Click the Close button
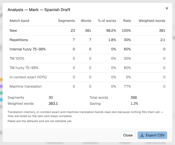This screenshot has width=175, height=145. [x=128, y=135]
